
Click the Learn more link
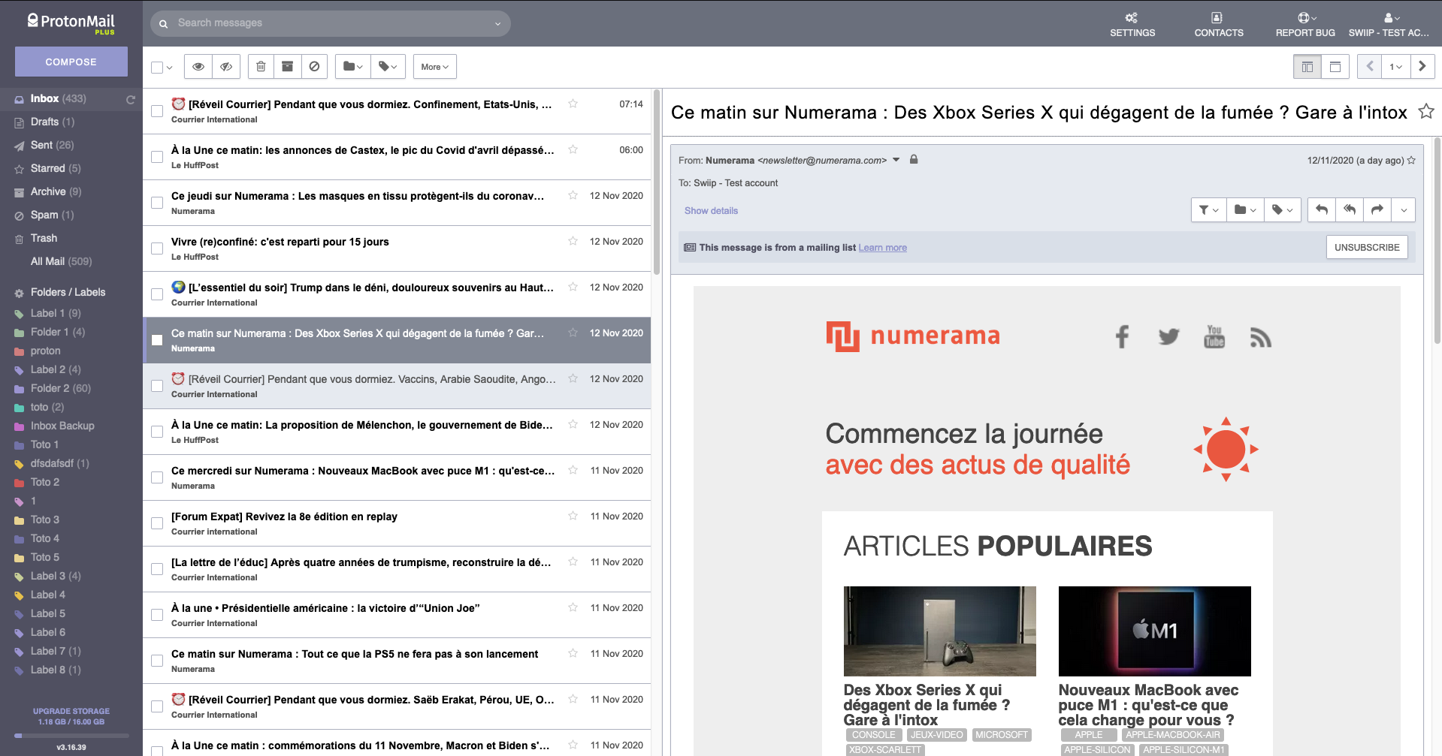[x=882, y=248]
